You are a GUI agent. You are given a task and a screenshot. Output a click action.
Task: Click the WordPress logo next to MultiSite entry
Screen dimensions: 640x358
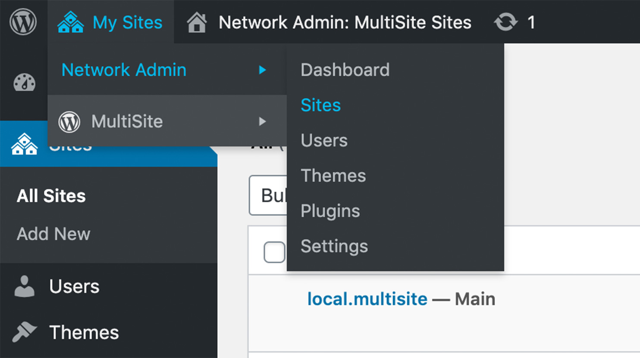point(69,121)
